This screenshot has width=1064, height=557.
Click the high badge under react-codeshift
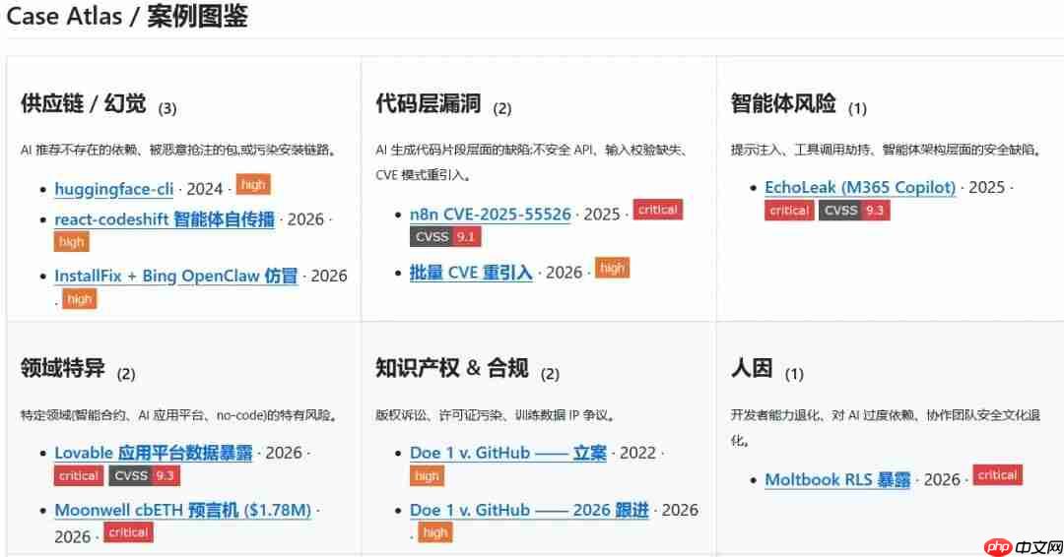tap(71, 242)
